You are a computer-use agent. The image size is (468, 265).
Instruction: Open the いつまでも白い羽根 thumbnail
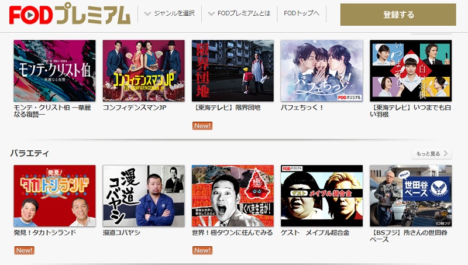point(411,71)
